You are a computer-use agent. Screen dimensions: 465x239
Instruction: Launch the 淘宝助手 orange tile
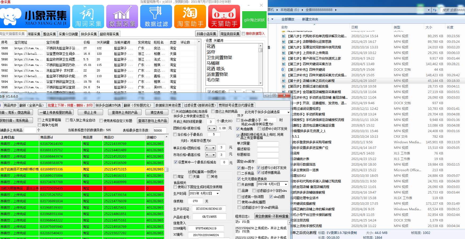point(190,16)
